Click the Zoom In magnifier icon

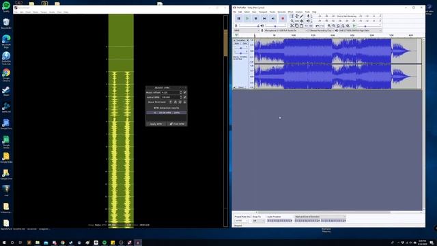pyautogui.click(x=329, y=26)
